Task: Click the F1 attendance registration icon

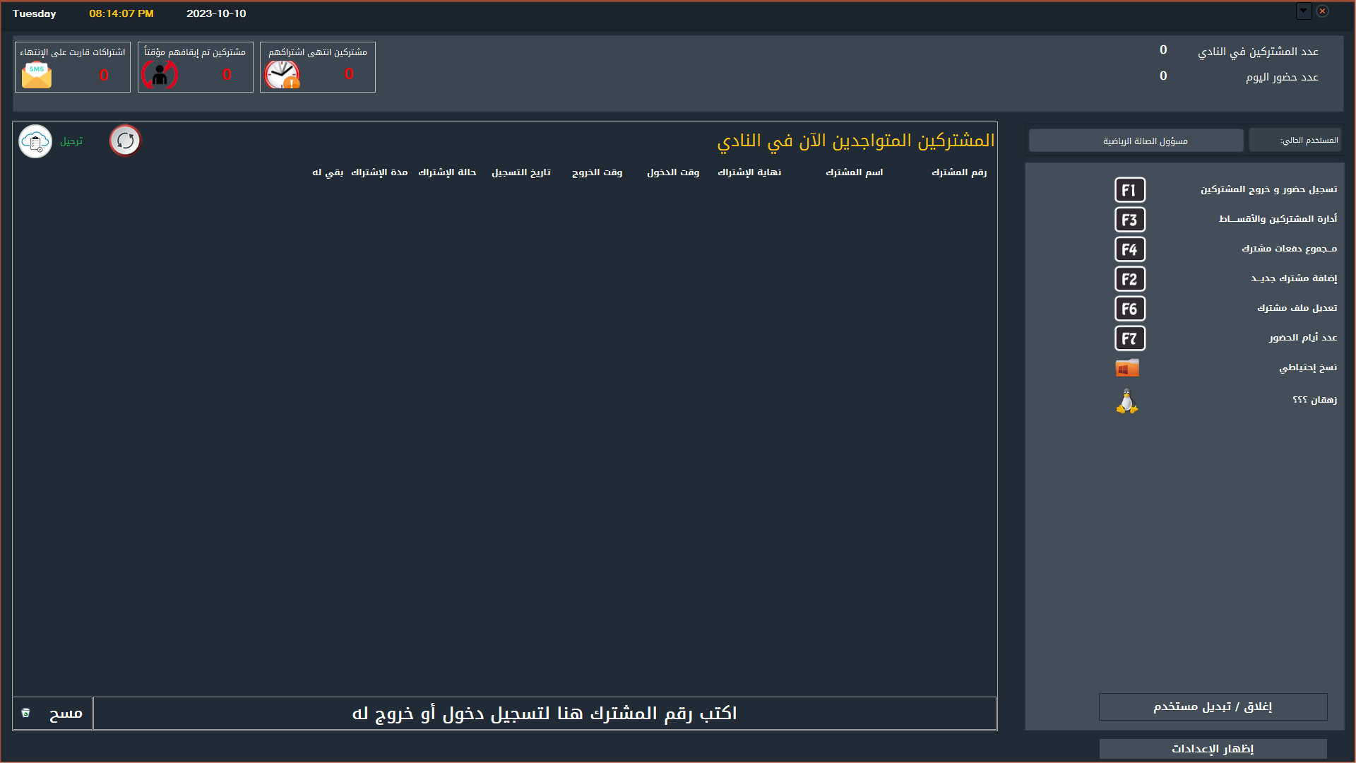Action: point(1129,190)
